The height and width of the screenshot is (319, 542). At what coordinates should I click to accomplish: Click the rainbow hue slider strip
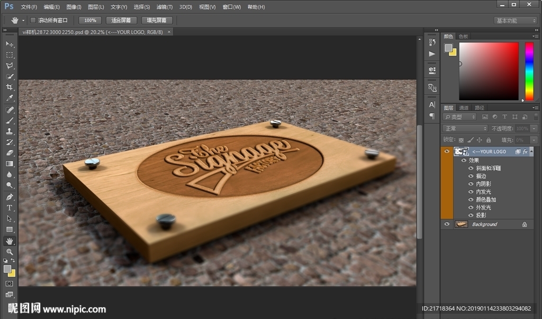click(x=529, y=71)
